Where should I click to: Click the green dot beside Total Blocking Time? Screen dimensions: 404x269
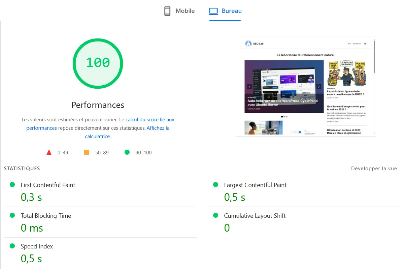click(12, 215)
